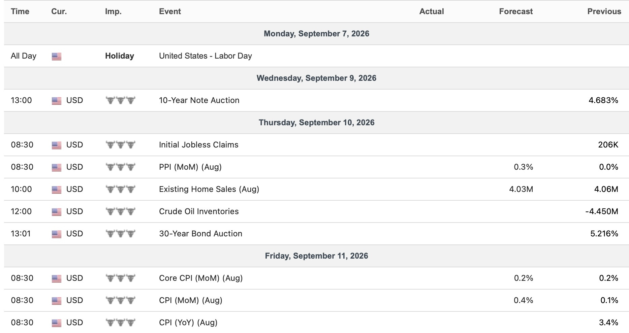
Task: Click flag icon in Crude Oil Inventories row
Action: pyautogui.click(x=57, y=212)
